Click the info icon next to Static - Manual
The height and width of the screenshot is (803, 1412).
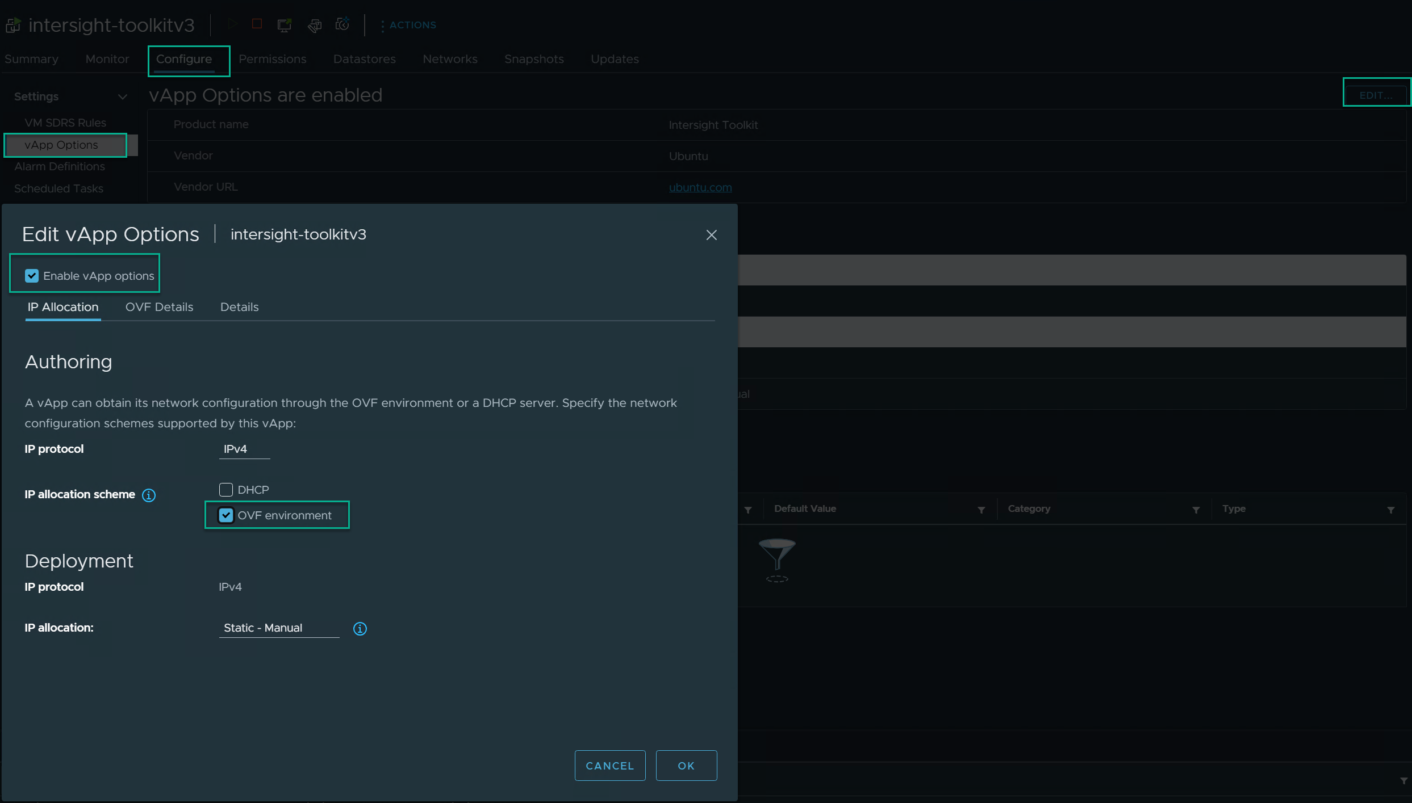(x=360, y=629)
